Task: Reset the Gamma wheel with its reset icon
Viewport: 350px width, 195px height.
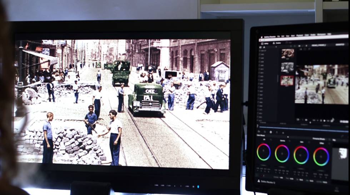Action: tap(290, 141)
